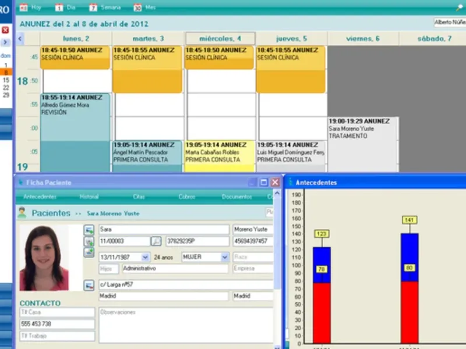
Task: Click patient photo thumbnail
Action: point(44,258)
